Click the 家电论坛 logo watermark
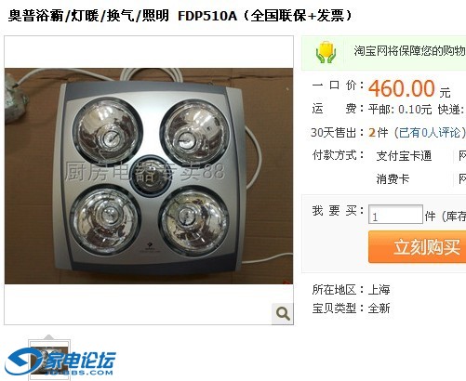This screenshot has width=466, height=381. tap(60, 362)
